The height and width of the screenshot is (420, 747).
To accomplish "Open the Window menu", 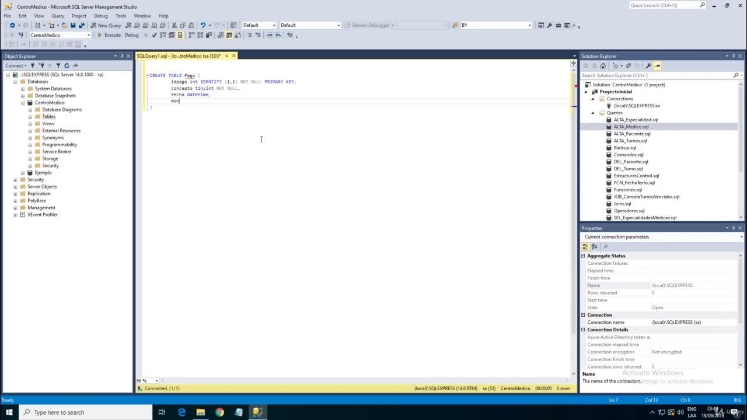I will (x=142, y=16).
